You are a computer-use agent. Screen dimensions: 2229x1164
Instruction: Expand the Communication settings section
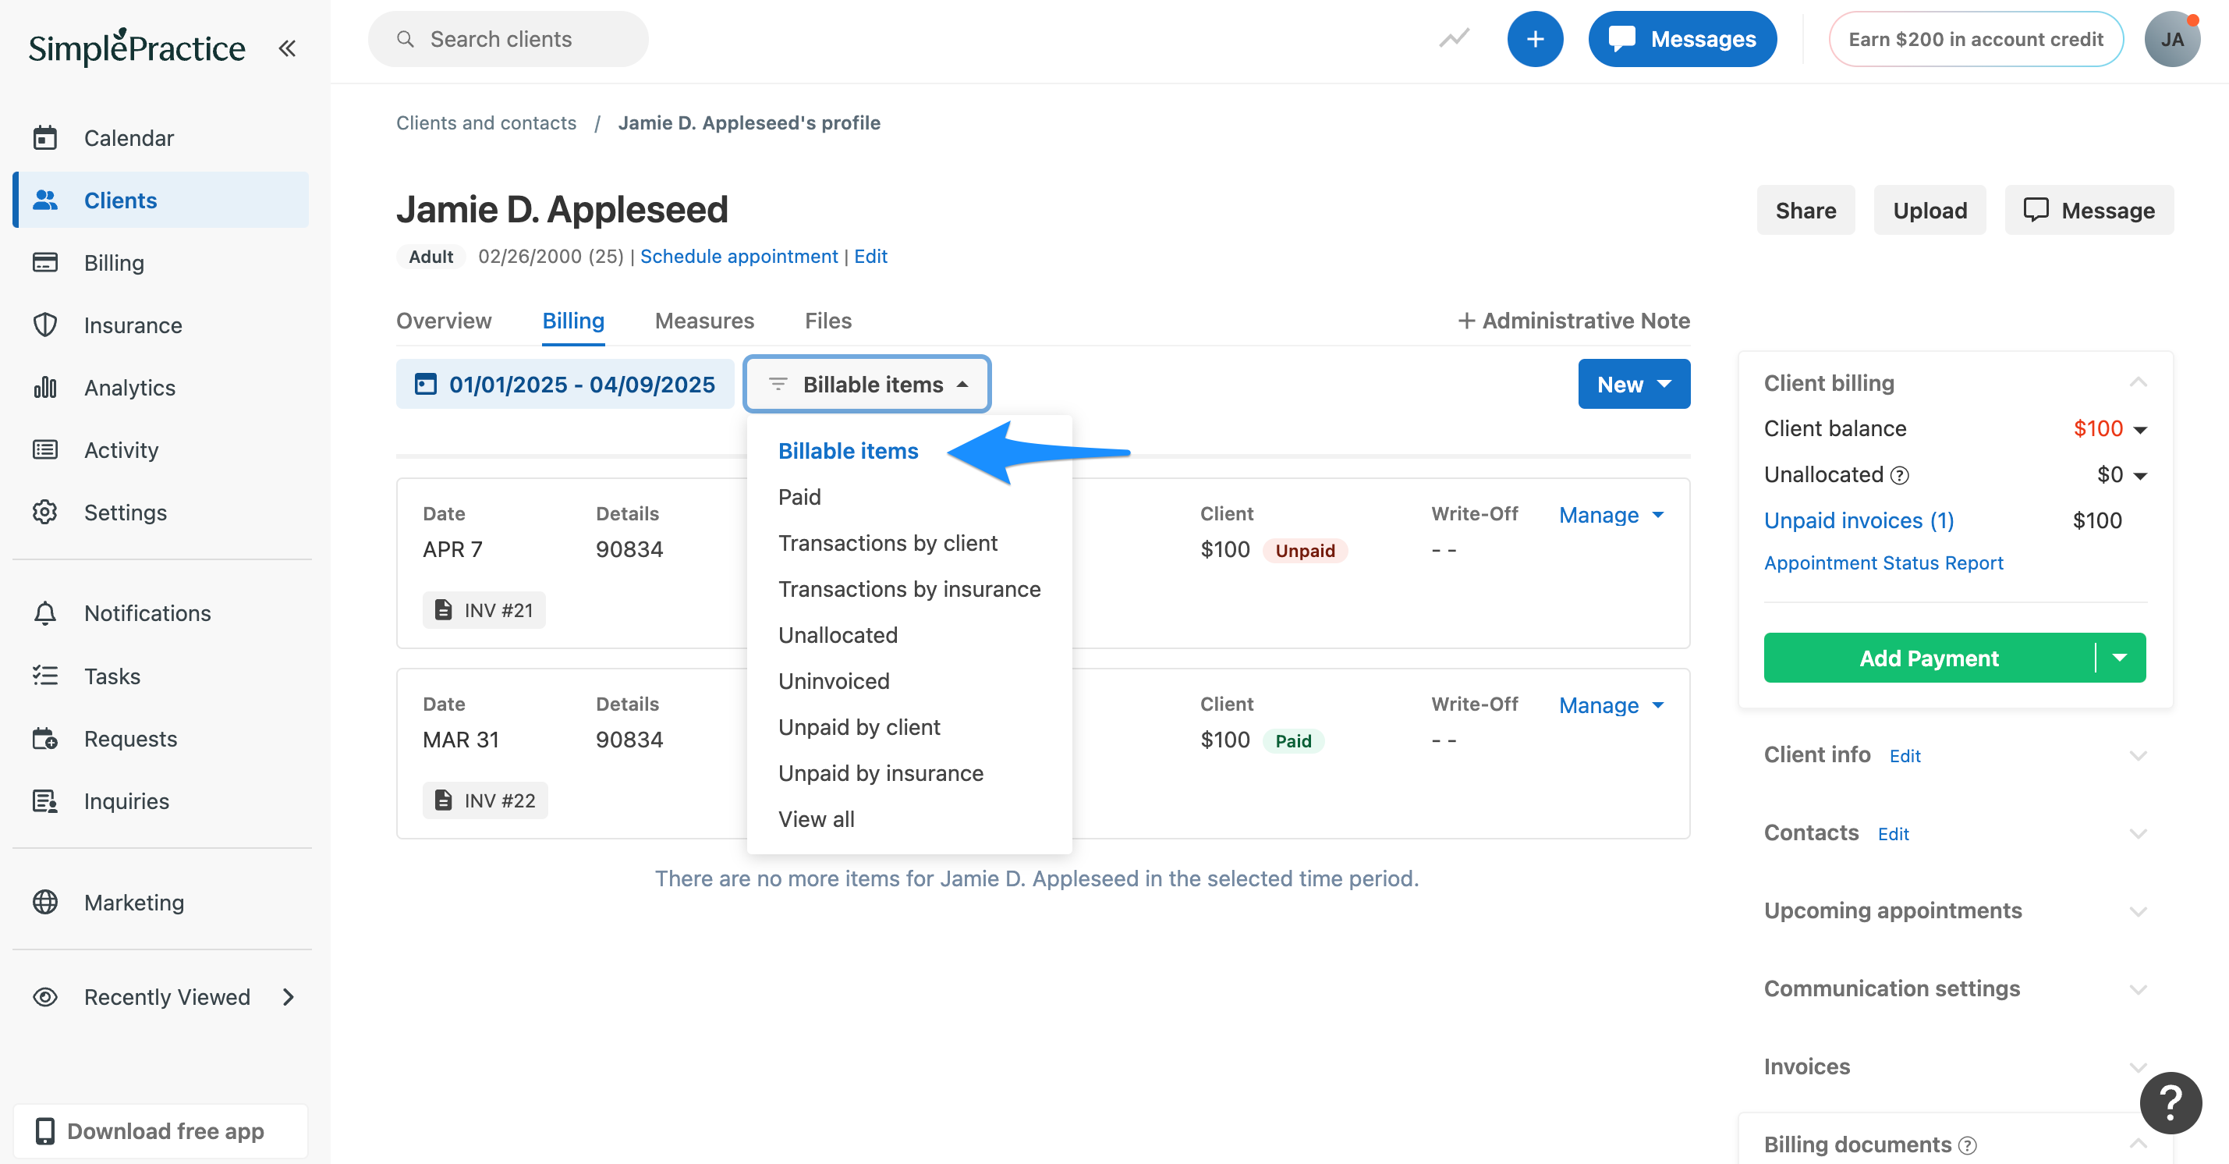[x=2137, y=989]
